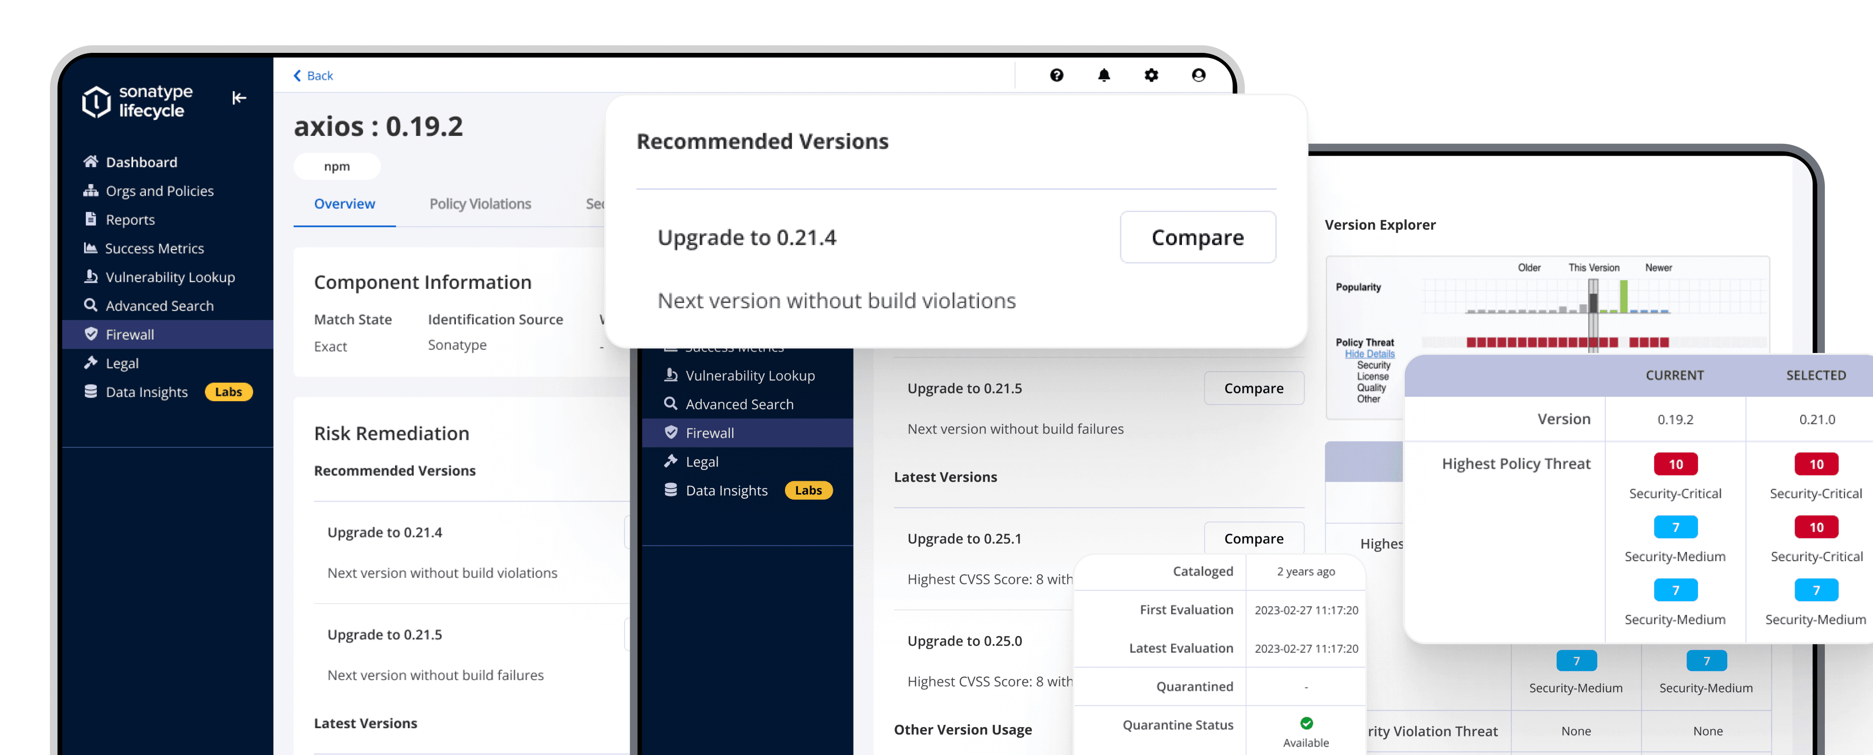Screen dimensions: 1873x755
Task: Click the Labs badge in the middle window
Action: [x=809, y=490]
